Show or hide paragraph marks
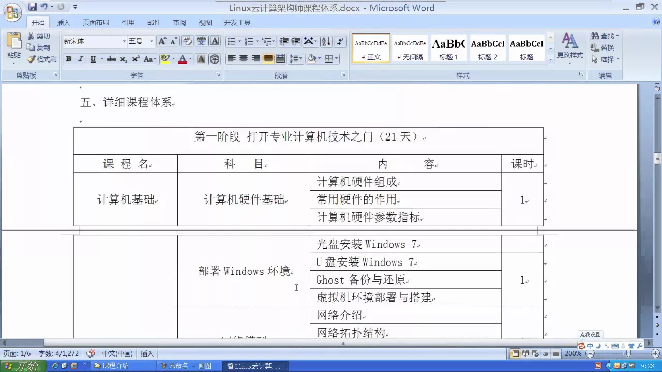662x372 pixels. (x=340, y=41)
